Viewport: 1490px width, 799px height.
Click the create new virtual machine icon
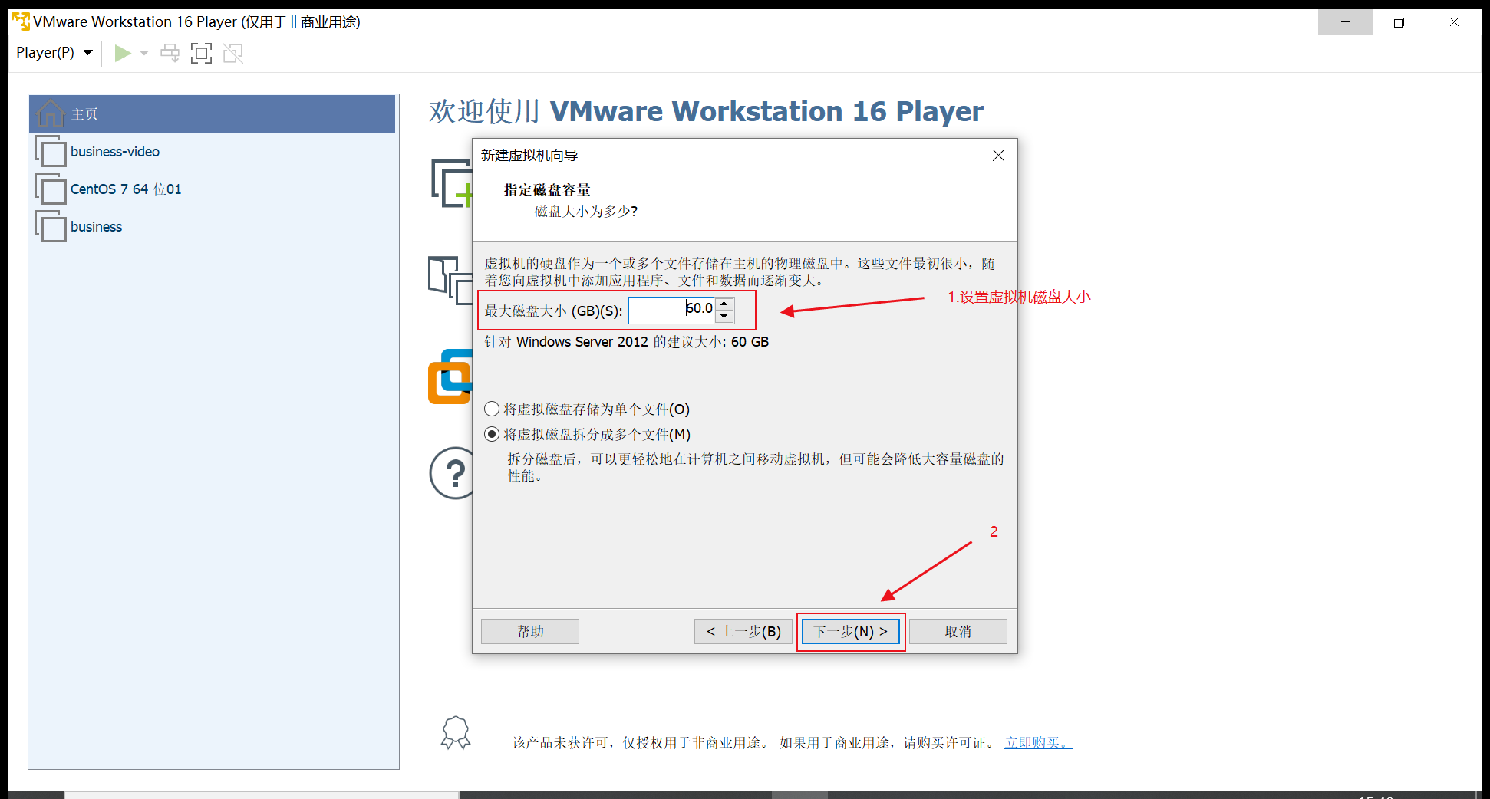[x=451, y=183]
